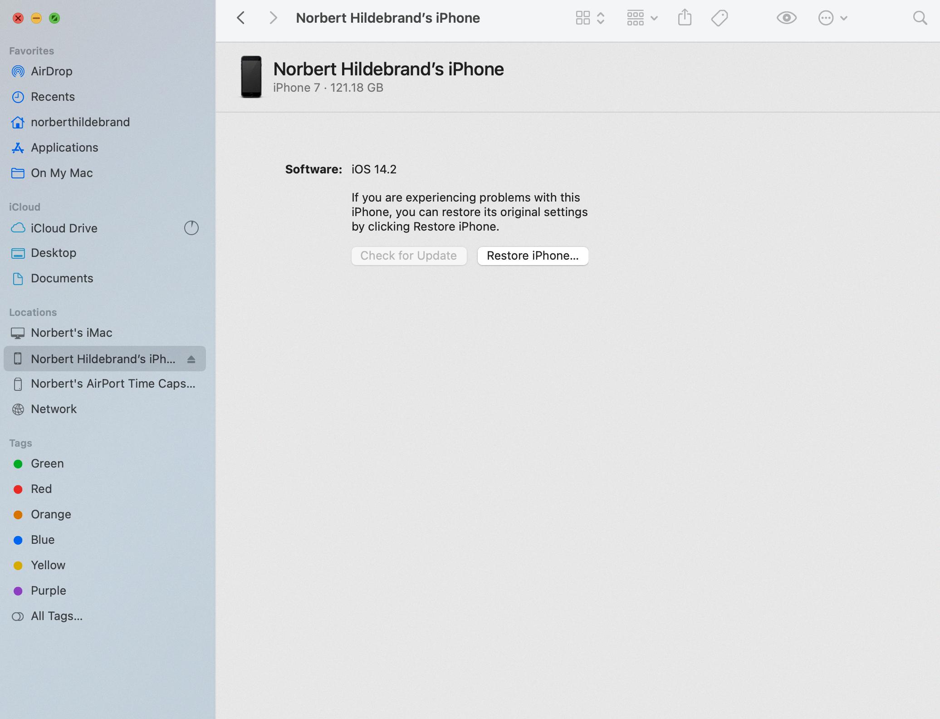Click the Edit Tags toolbar icon
Image resolution: width=940 pixels, height=719 pixels.
tap(720, 18)
